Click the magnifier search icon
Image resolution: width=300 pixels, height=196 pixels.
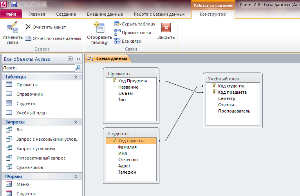point(78,68)
